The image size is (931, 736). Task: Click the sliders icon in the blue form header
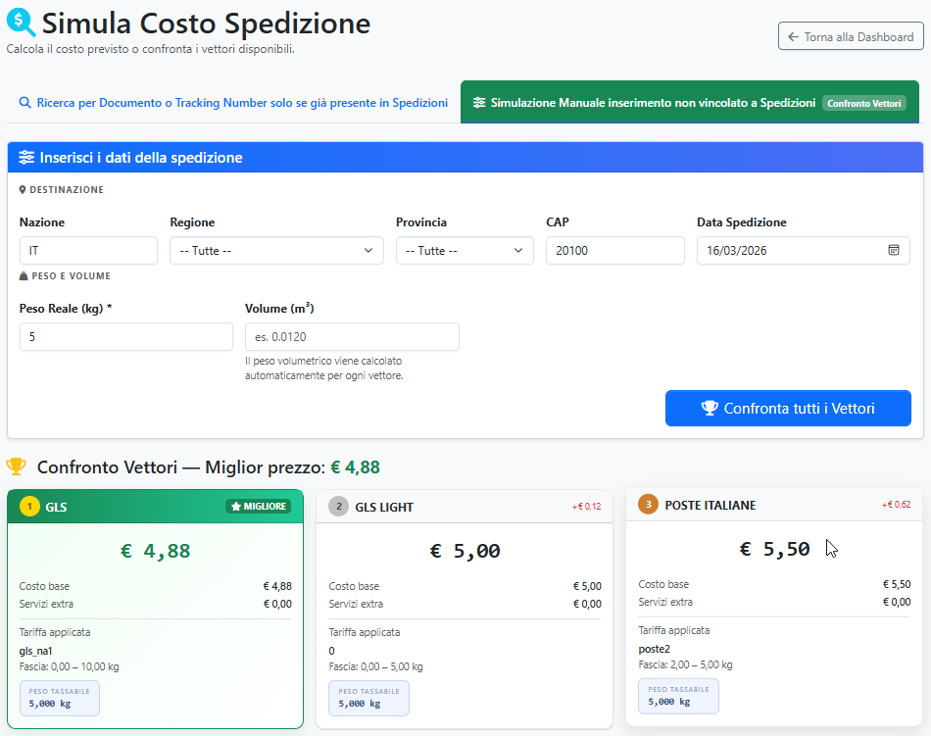(x=26, y=158)
